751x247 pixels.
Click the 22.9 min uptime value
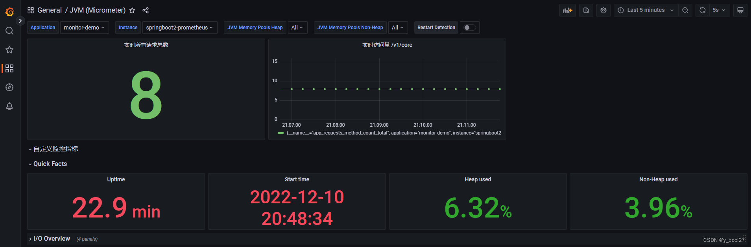click(116, 208)
